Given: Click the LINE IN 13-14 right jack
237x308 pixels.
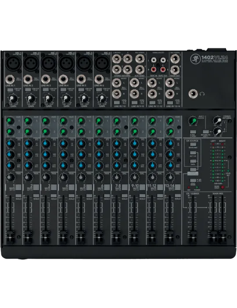Looking at the screenshot, I should point(169,94).
